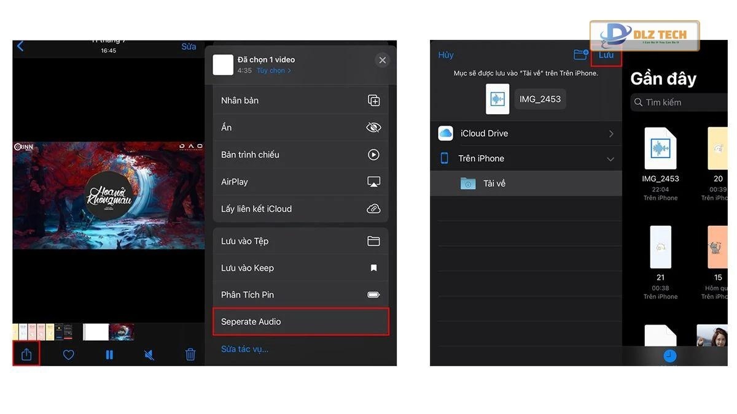The height and width of the screenshot is (414, 737).
Task: Select the AirPlay option
Action: click(x=300, y=182)
